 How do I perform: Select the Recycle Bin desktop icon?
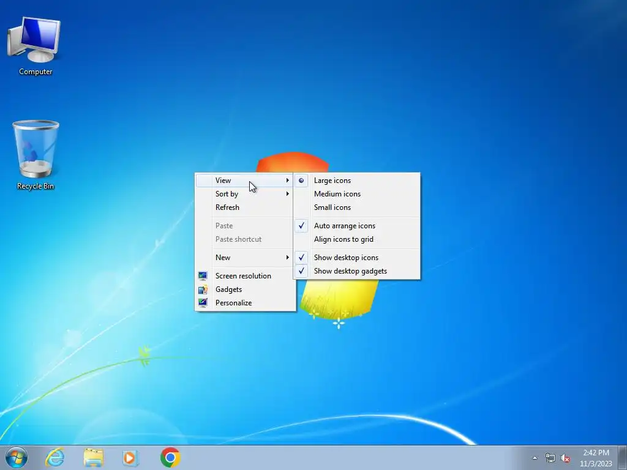(35, 155)
